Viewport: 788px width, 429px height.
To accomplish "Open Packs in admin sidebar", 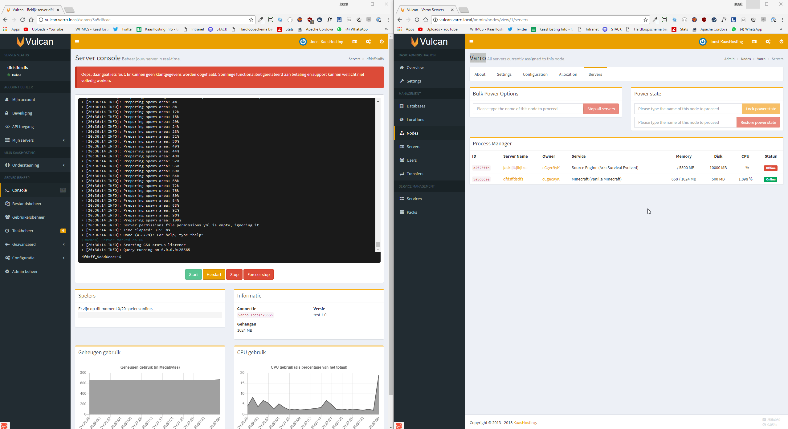I will (412, 212).
